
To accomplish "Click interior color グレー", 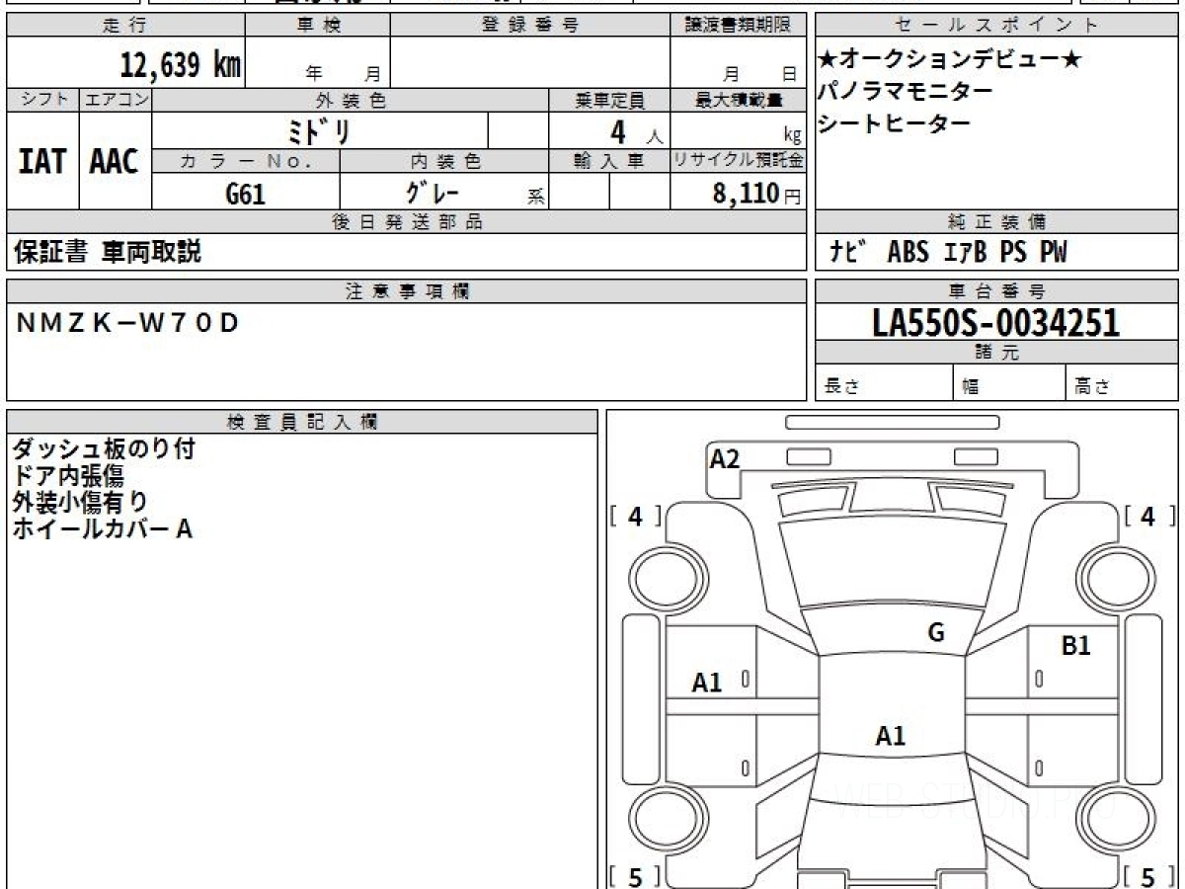I will pos(434,191).
